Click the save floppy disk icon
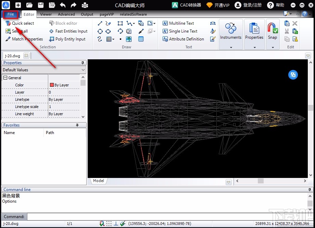This screenshot has height=228, width=315. pyautogui.click(x=41, y=5)
